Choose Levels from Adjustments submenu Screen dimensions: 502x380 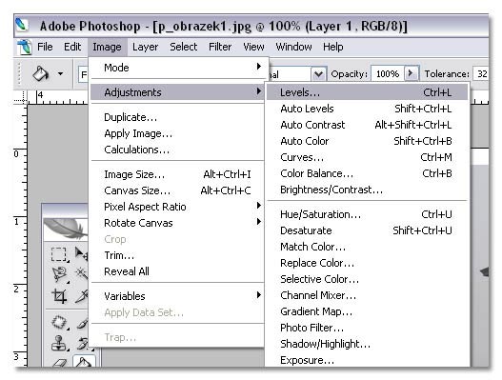367,92
